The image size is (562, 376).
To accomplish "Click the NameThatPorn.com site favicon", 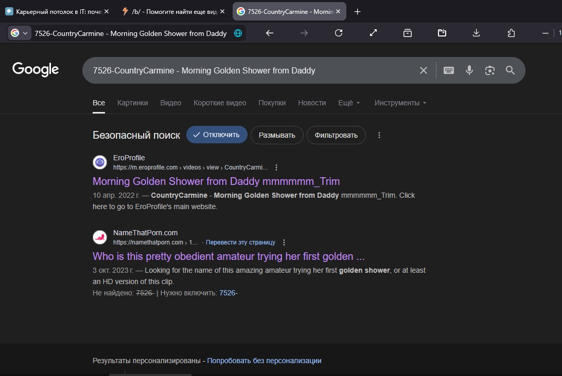I will pos(100,237).
